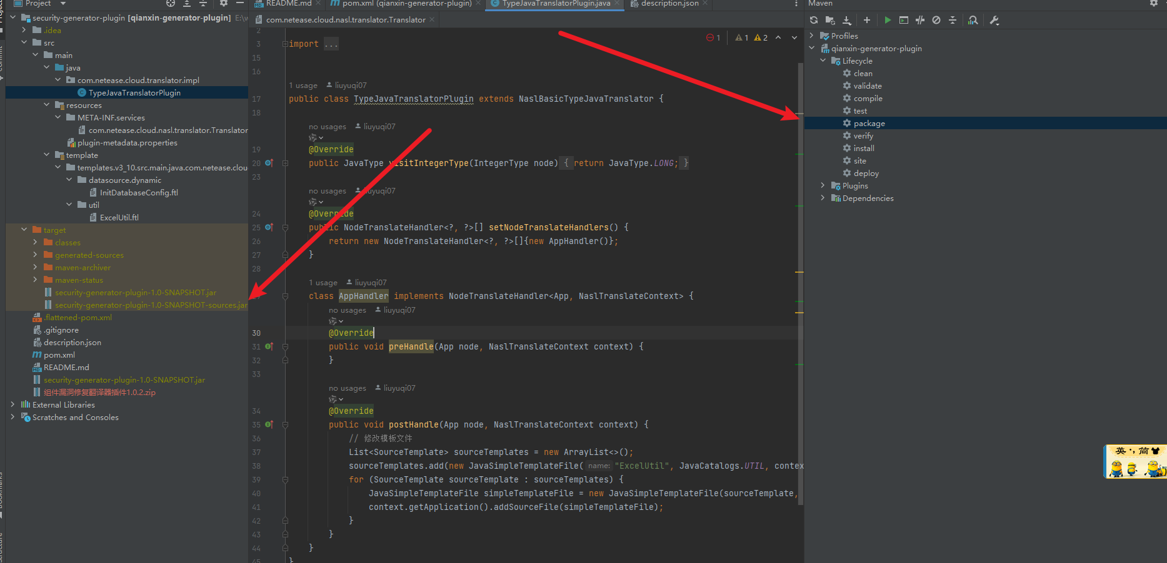Click Collapse All icon in Project panel
Viewport: 1167px width, 563px height.
tap(203, 3)
